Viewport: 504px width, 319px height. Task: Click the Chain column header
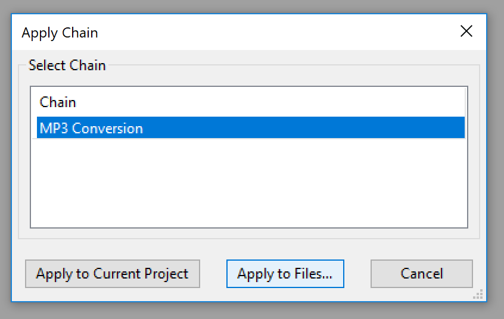[x=58, y=102]
